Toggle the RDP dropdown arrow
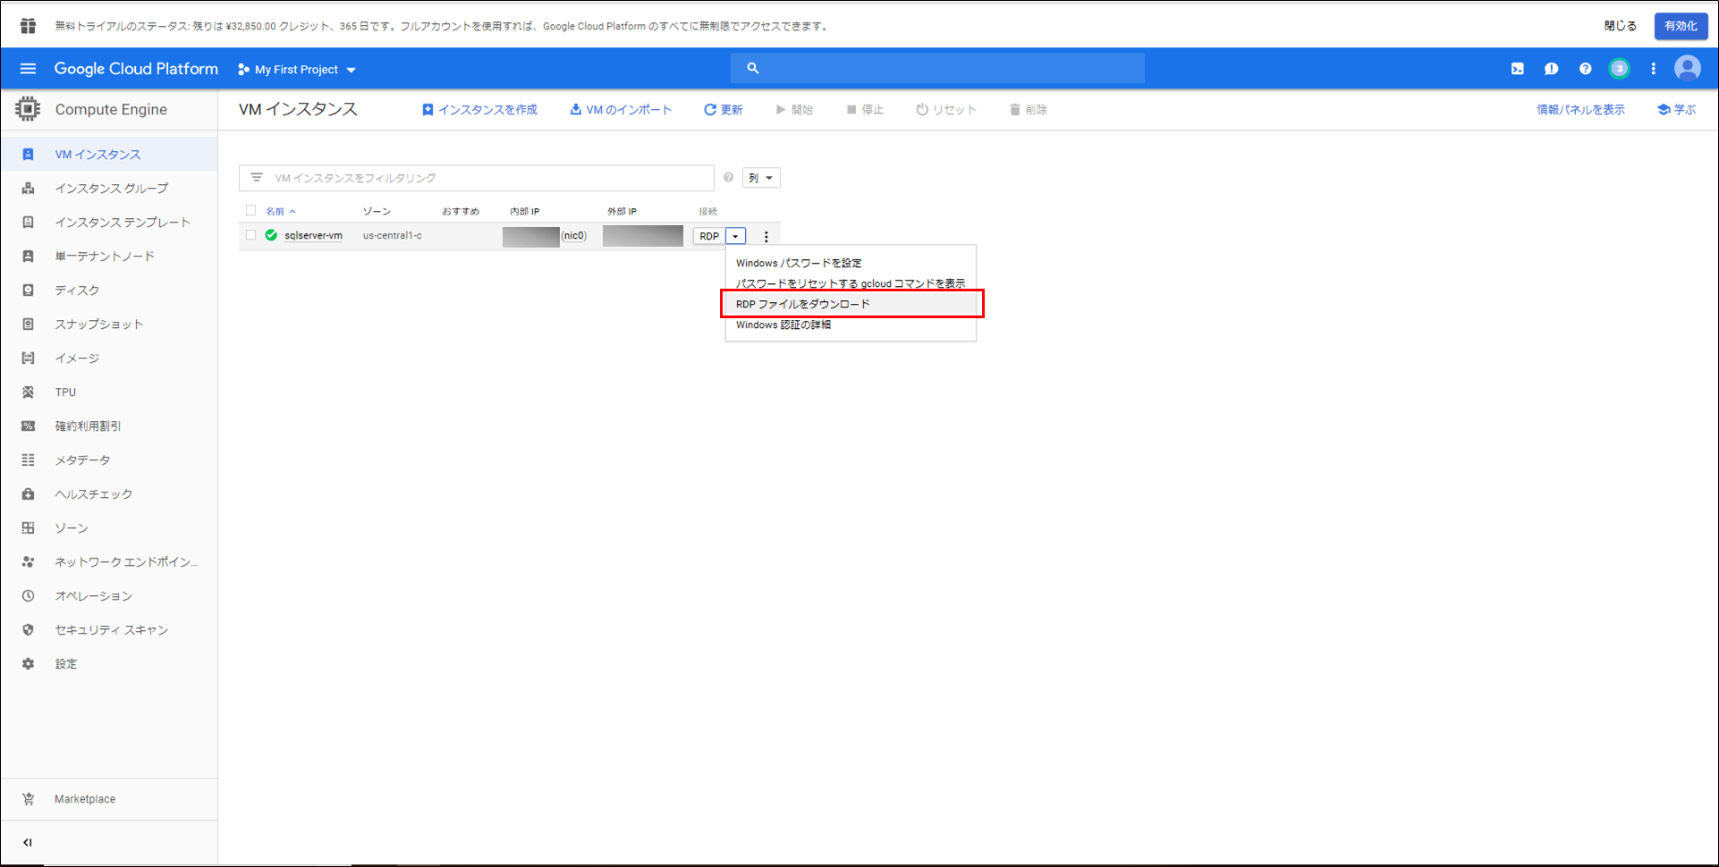1719x867 pixels. pyautogui.click(x=735, y=237)
